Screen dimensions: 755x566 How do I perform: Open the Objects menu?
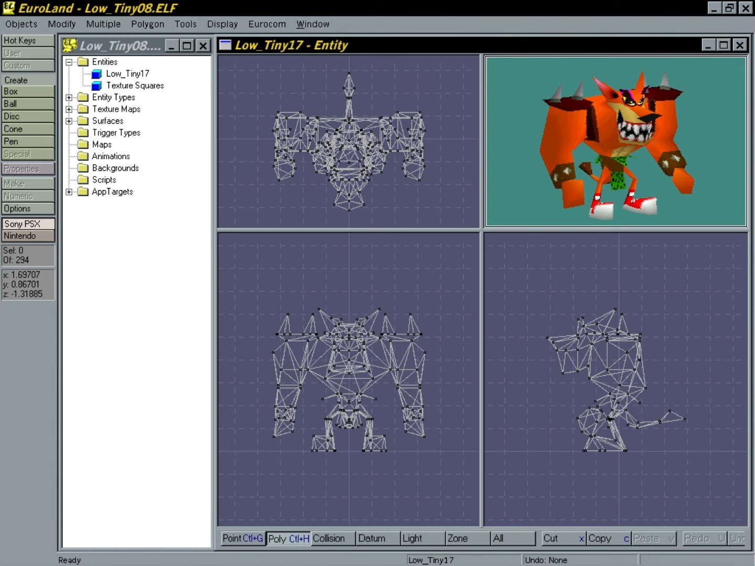21,24
